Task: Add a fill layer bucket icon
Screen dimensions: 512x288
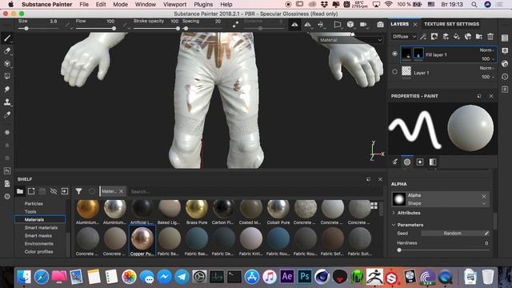Action: click(457, 37)
